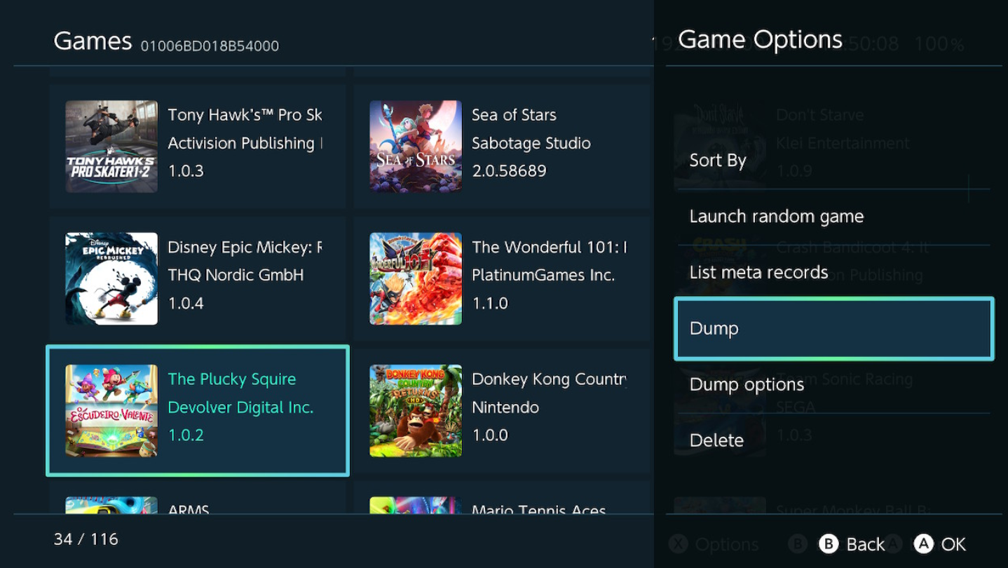Select the highlighted Dump option

(x=833, y=329)
